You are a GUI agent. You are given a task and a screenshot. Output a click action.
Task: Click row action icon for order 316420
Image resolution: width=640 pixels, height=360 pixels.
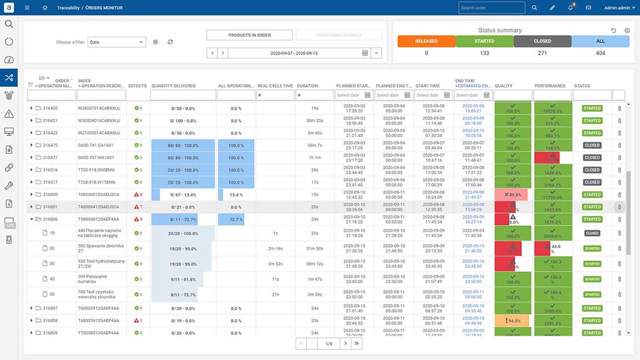click(619, 109)
